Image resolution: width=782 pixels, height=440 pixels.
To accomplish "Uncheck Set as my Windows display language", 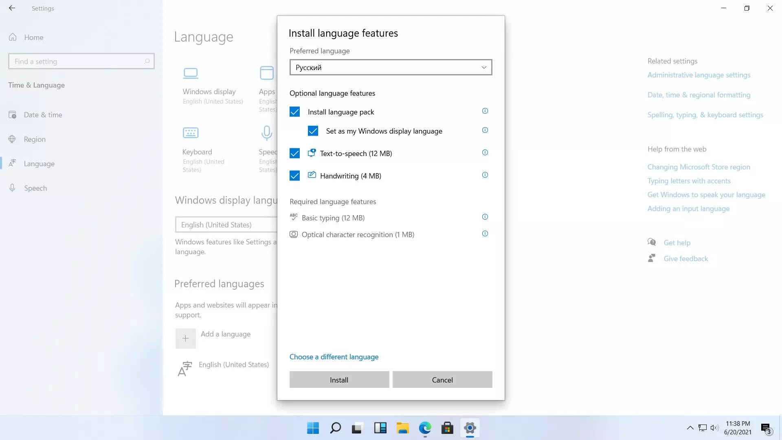I will (x=313, y=131).
